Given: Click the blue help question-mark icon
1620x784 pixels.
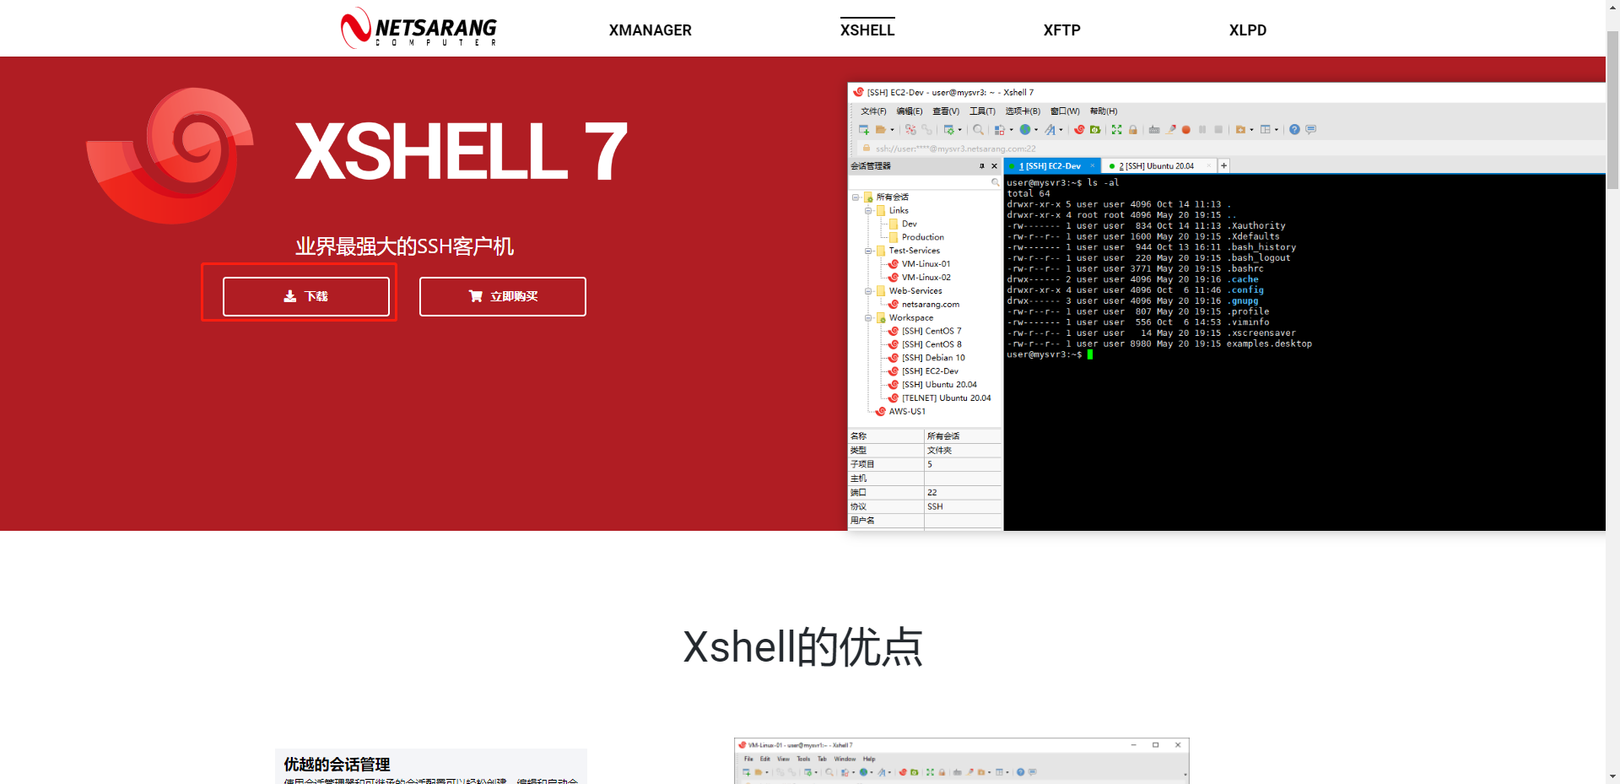Looking at the screenshot, I should pyautogui.click(x=1294, y=129).
